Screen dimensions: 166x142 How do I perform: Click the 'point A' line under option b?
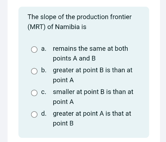63,80
